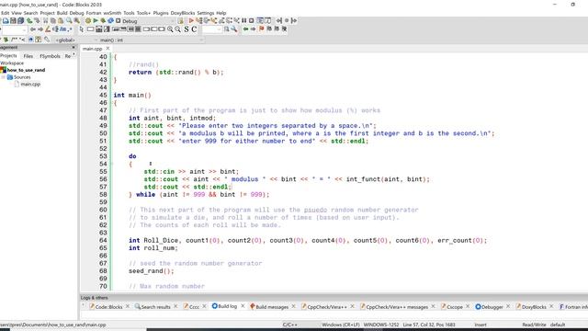Switch to the FSymbols tab

pos(50,56)
